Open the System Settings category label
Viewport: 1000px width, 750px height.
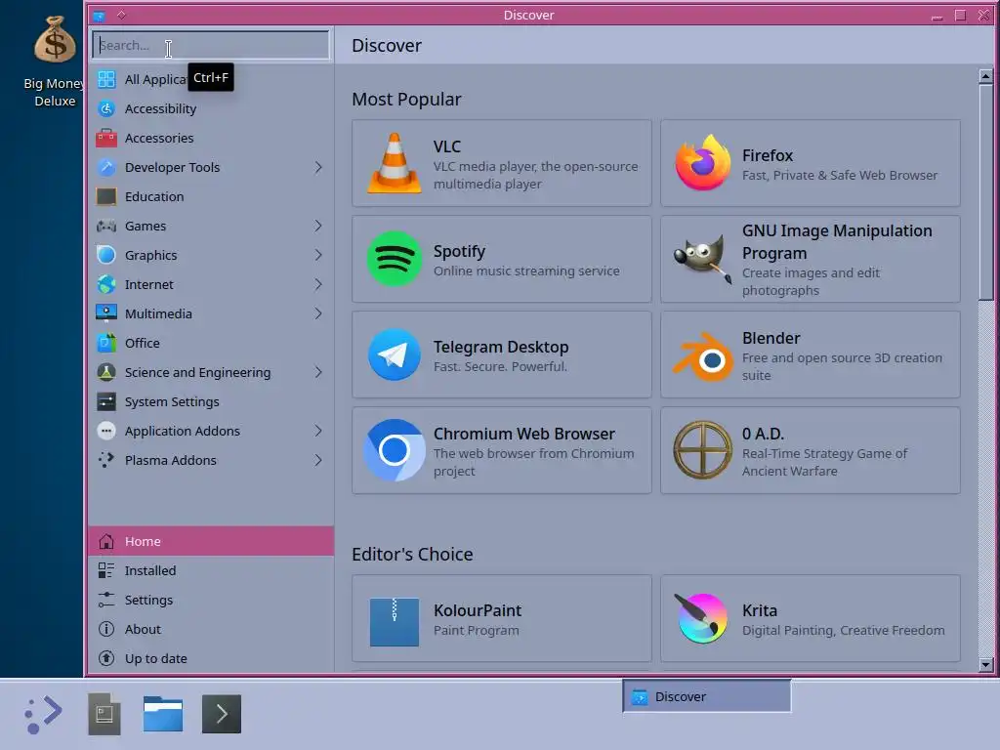coord(172,401)
